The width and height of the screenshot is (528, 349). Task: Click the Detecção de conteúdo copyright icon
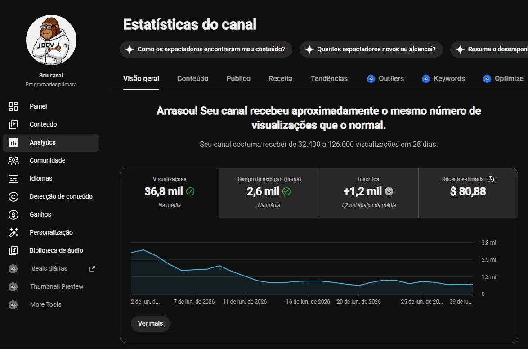[x=13, y=197]
